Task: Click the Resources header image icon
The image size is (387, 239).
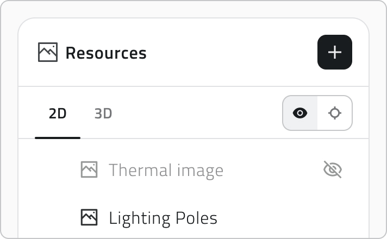Action: tap(48, 52)
